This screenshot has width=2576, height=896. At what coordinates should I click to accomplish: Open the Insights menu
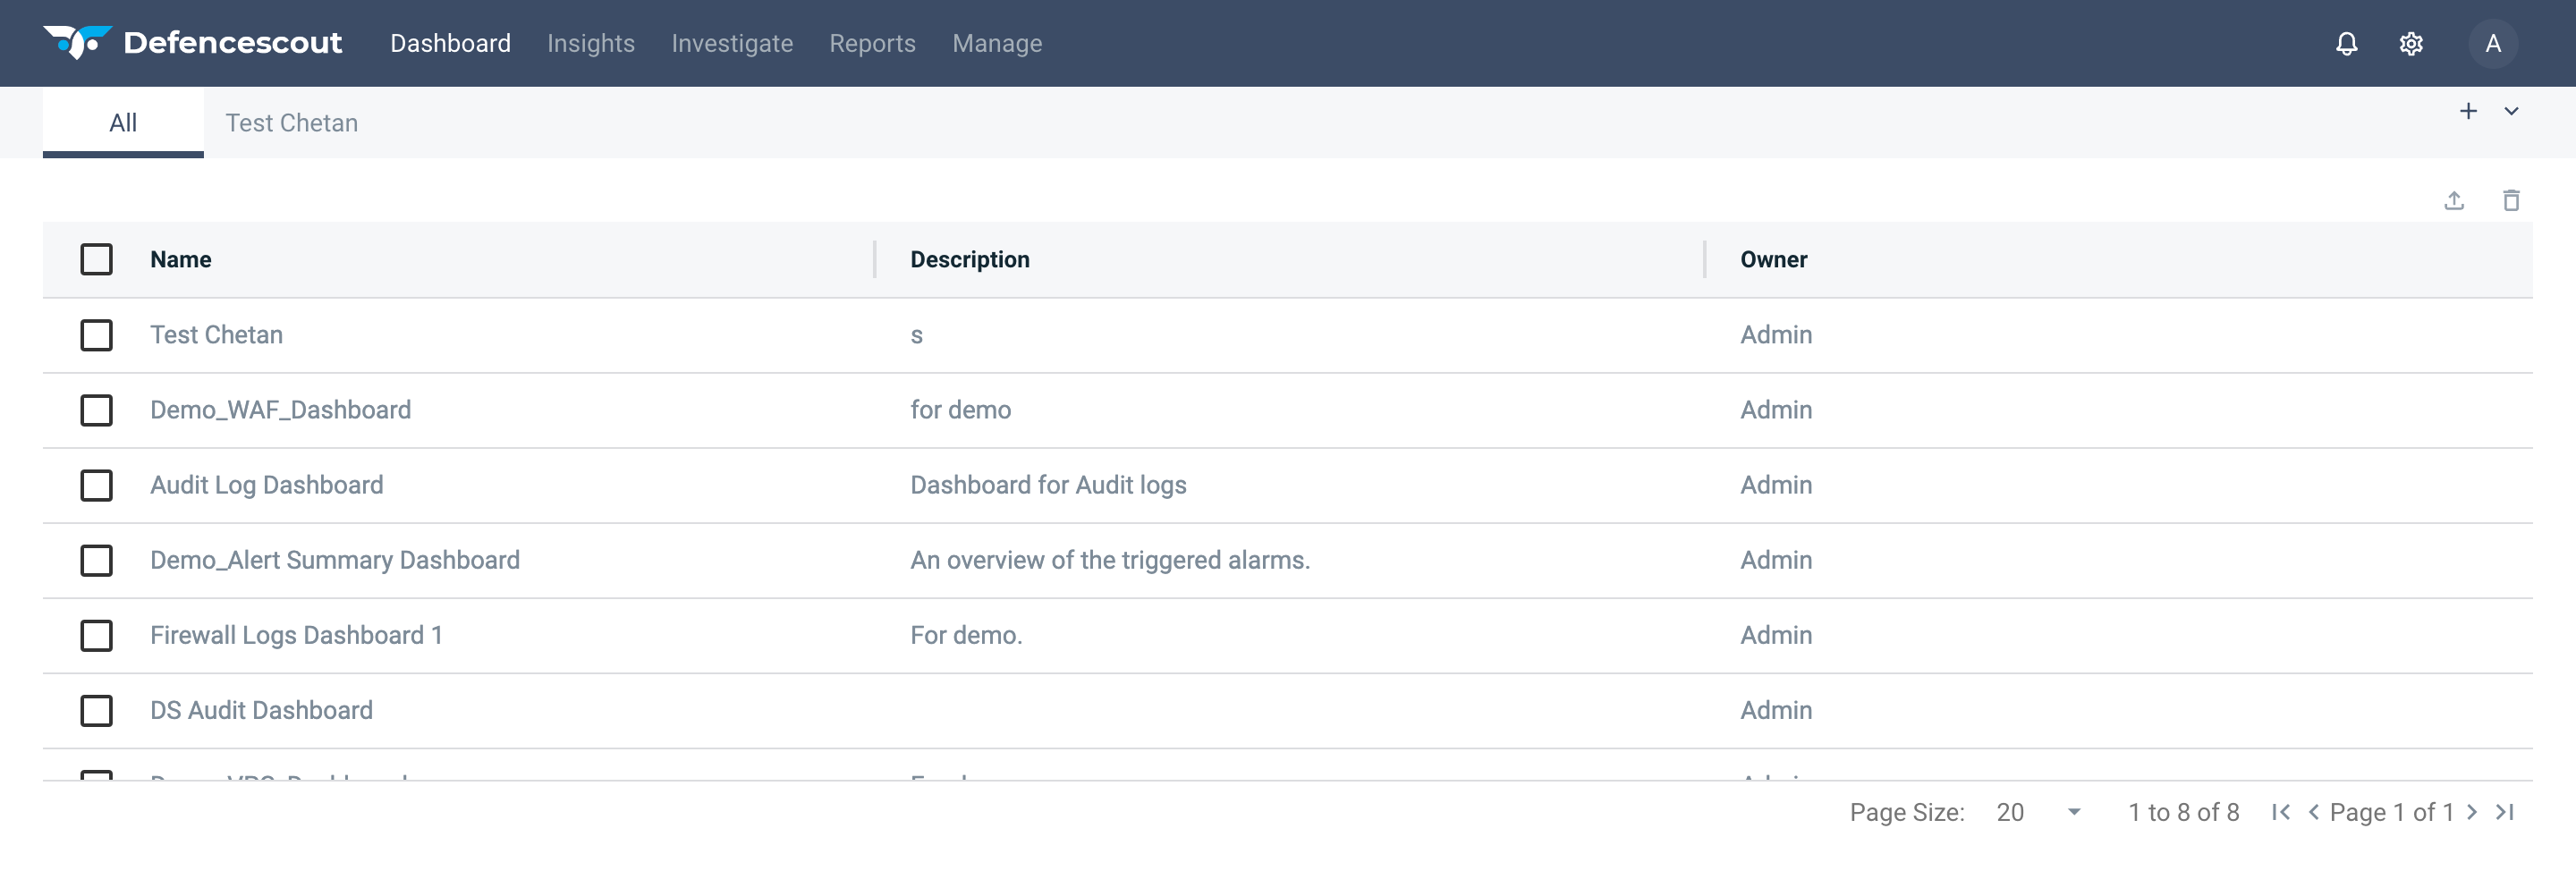point(591,43)
